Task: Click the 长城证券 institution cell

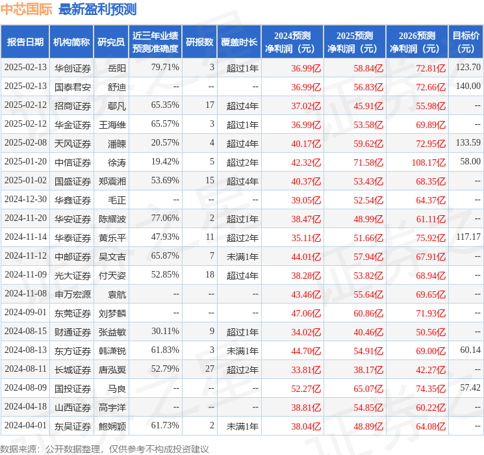Action: [x=73, y=370]
